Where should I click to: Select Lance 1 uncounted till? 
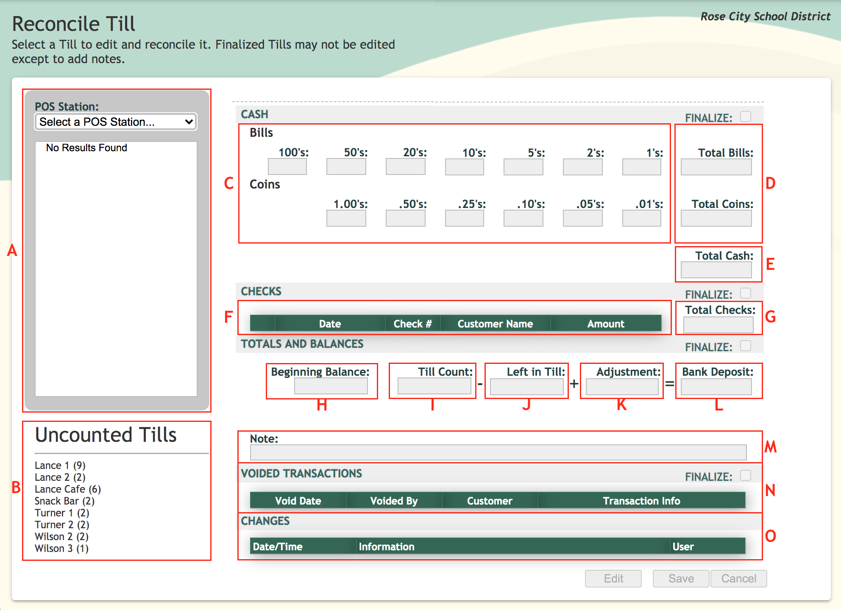pyautogui.click(x=60, y=466)
